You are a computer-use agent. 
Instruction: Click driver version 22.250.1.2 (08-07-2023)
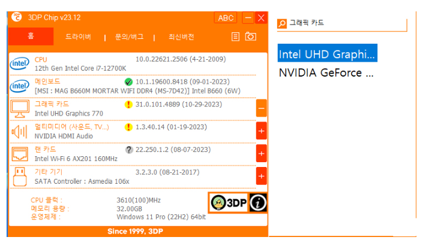pos(173,150)
